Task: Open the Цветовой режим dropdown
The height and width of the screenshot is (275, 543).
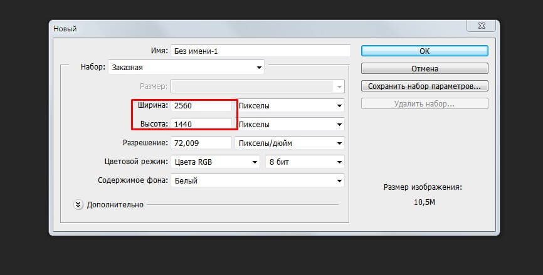Action: click(x=215, y=162)
